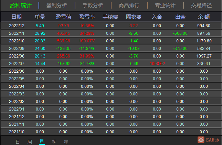
Task: Click the 盈亏值 column header
Action: (63, 17)
